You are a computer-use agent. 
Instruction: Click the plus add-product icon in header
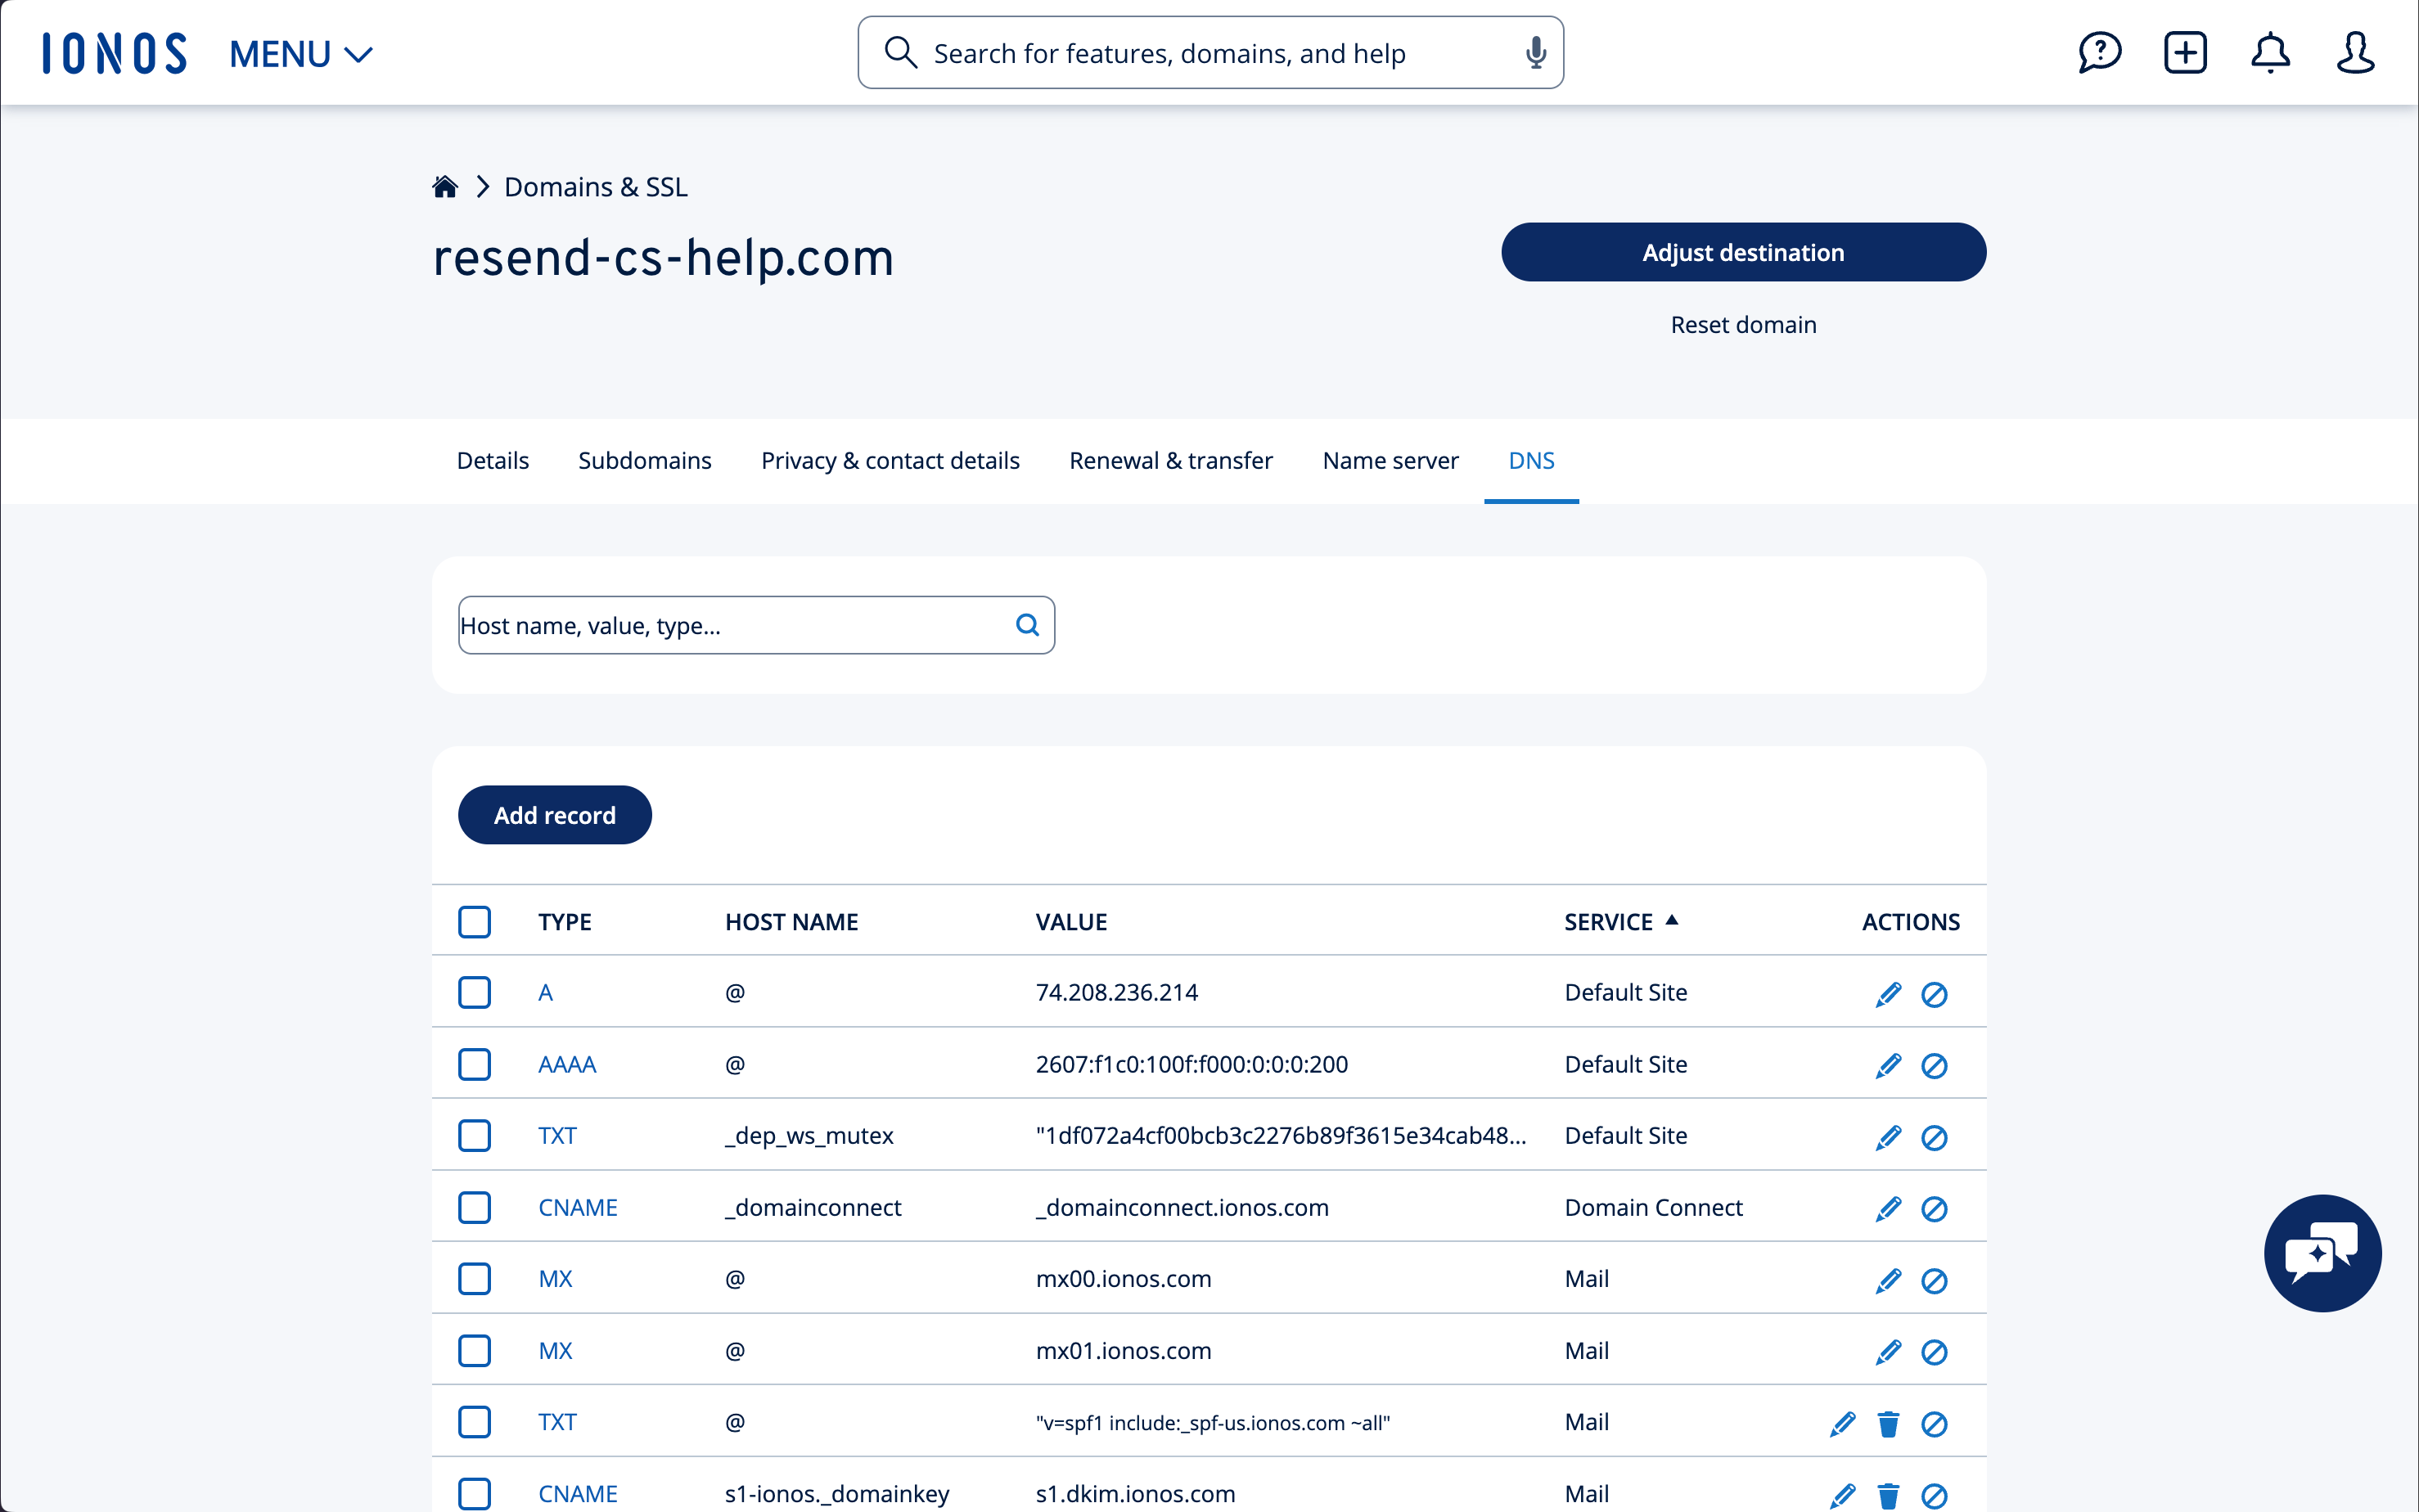tap(2185, 53)
